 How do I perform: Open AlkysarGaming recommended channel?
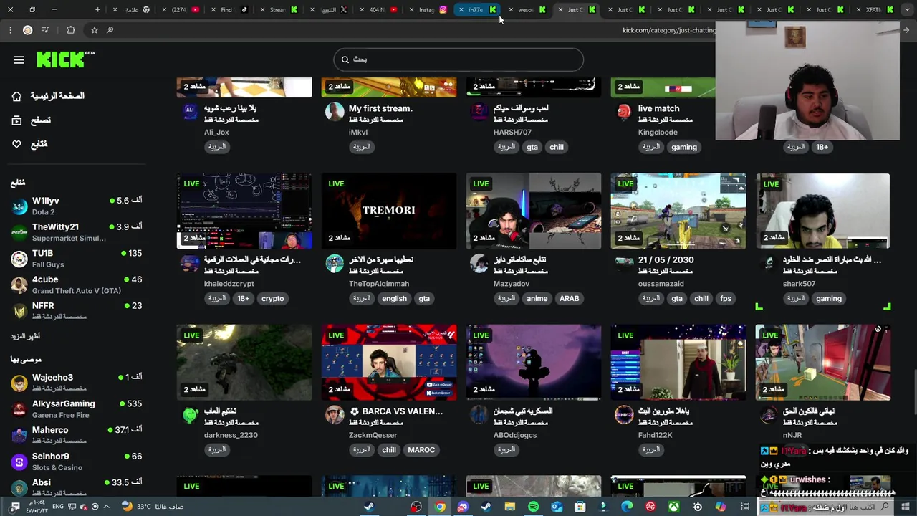pos(77,408)
